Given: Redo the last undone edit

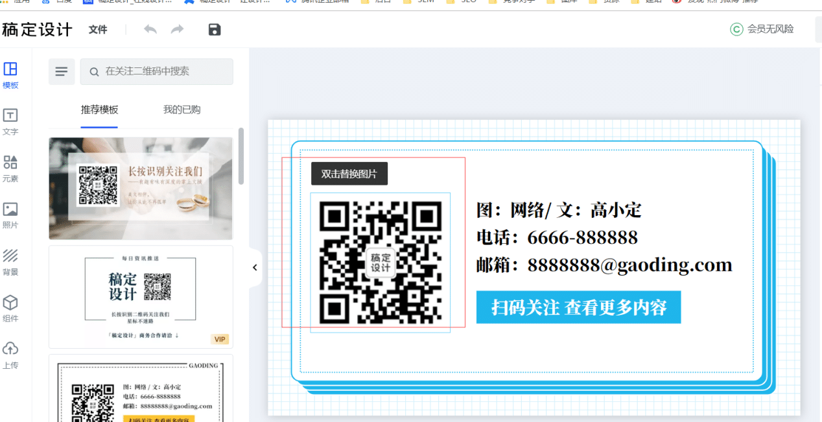Looking at the screenshot, I should [177, 29].
